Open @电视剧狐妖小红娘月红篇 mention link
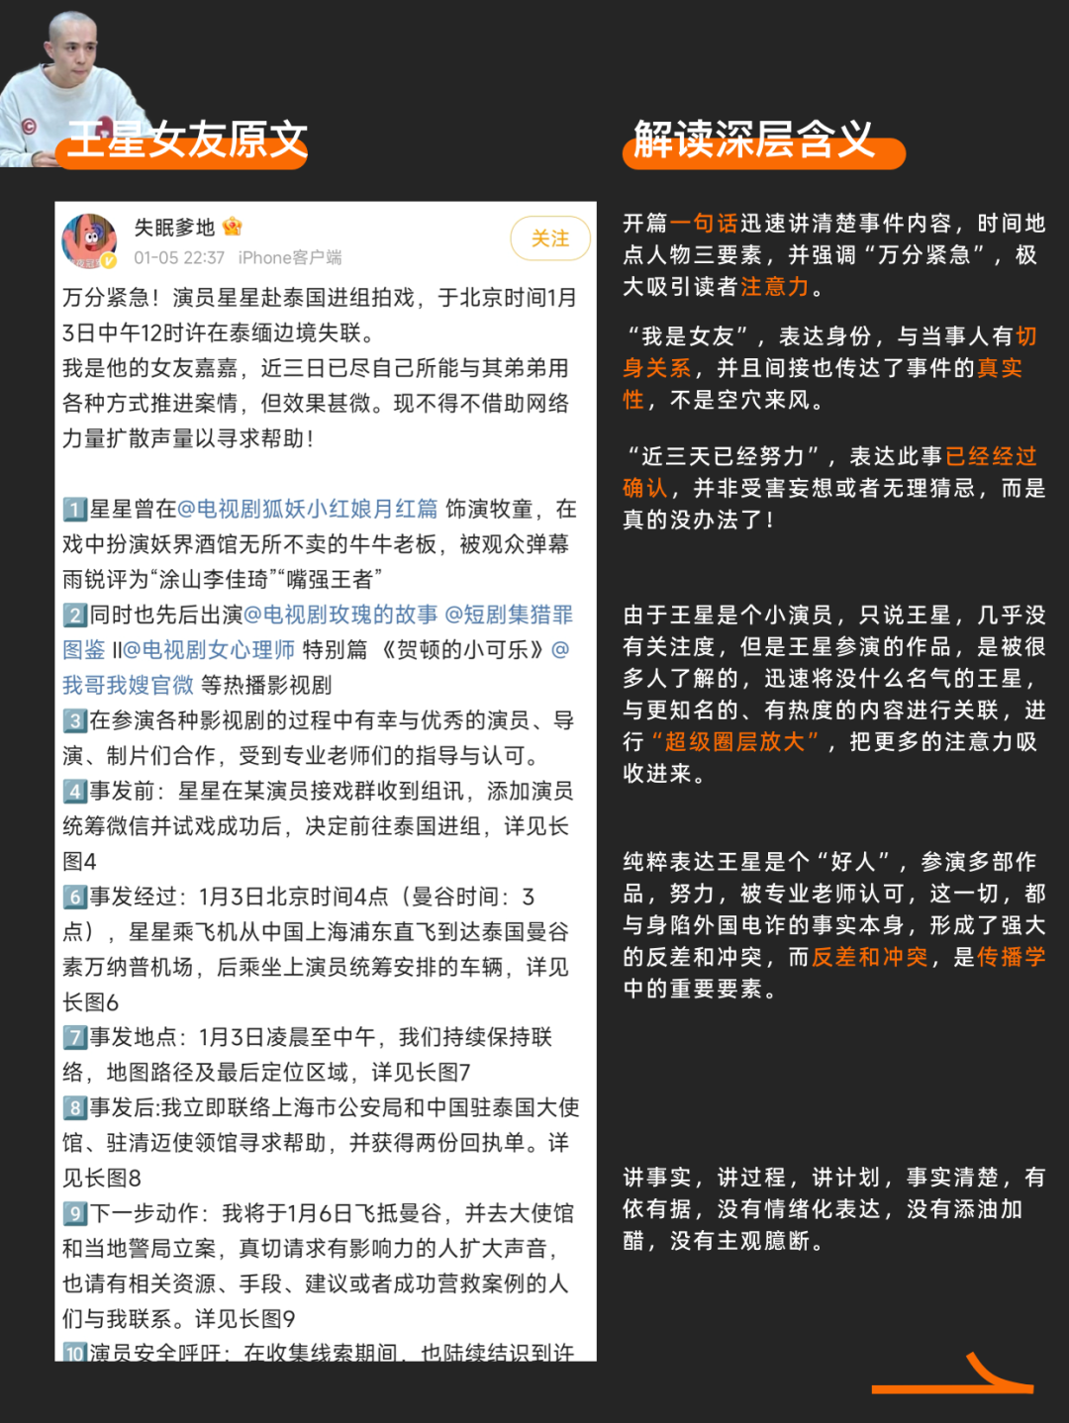The width and height of the screenshot is (1069, 1423). (307, 509)
